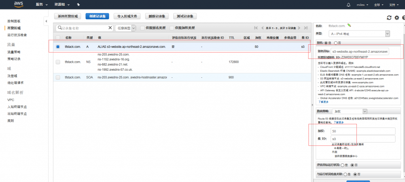Image resolution: width=405 pixels, height=182 pixels.
Task: Set 别名 radio to 否
Action: tap(335, 43)
